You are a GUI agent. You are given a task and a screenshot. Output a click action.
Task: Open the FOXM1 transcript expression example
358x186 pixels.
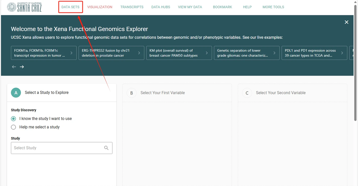tap(44, 53)
